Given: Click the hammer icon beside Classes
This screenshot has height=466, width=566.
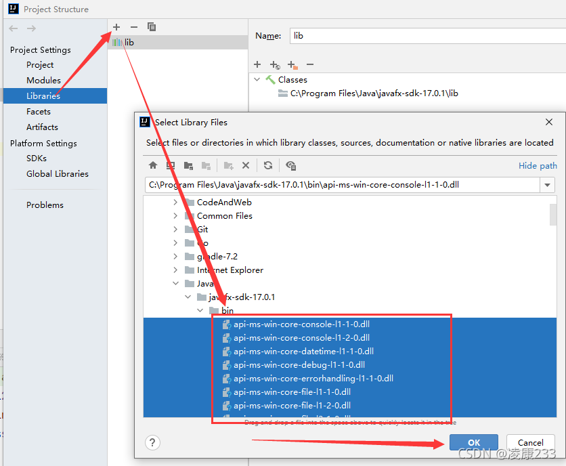Looking at the screenshot, I should coord(270,79).
